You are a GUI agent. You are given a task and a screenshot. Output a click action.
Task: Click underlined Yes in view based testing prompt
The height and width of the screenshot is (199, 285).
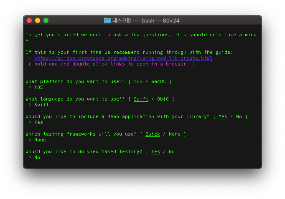(155, 152)
